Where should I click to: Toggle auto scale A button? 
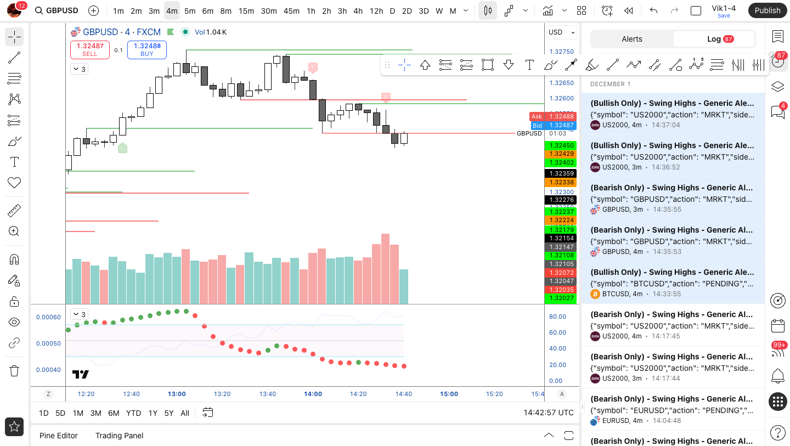coord(562,394)
